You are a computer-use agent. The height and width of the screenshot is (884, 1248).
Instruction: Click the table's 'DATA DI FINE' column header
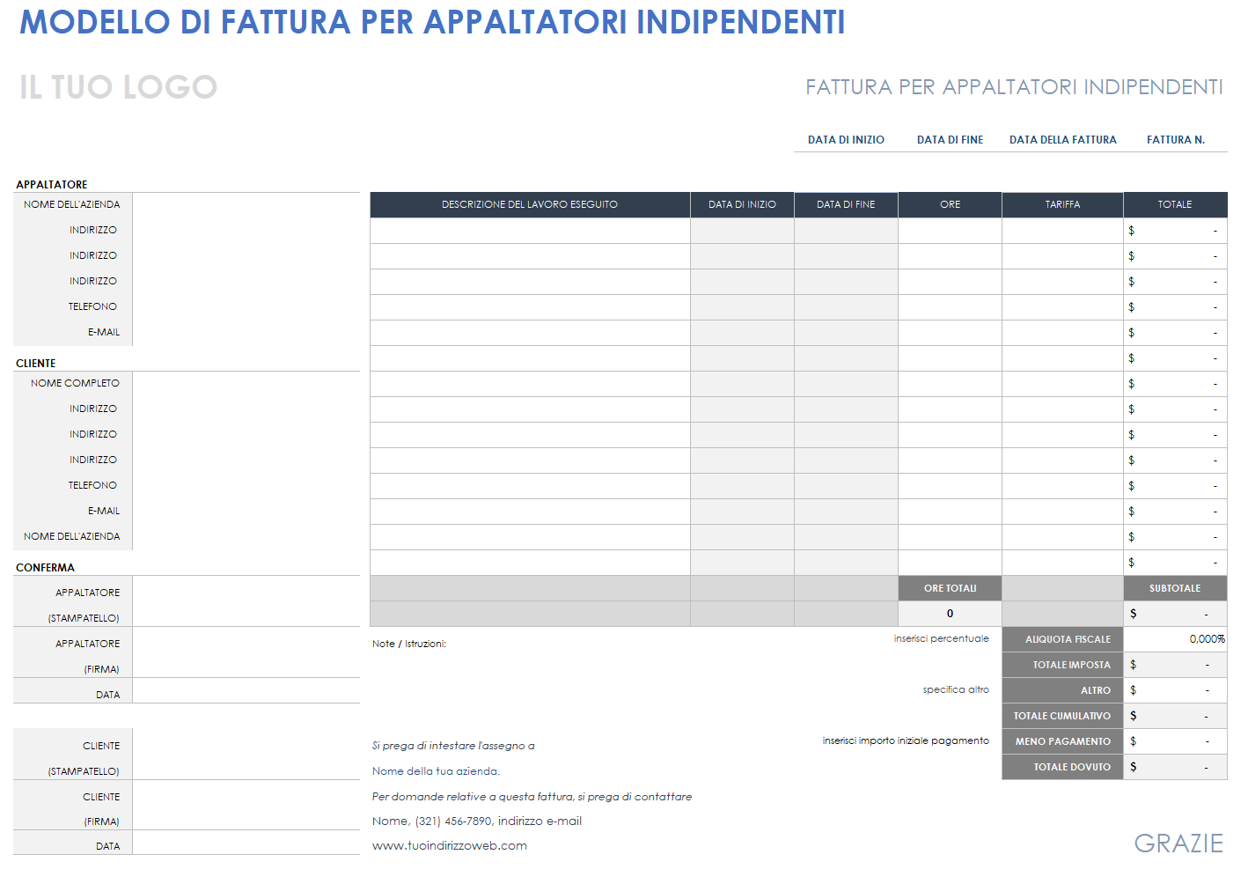click(846, 204)
